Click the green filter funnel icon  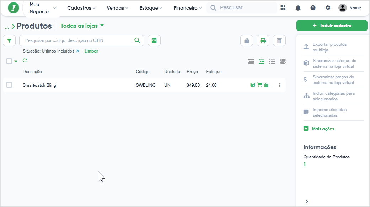coord(9,40)
